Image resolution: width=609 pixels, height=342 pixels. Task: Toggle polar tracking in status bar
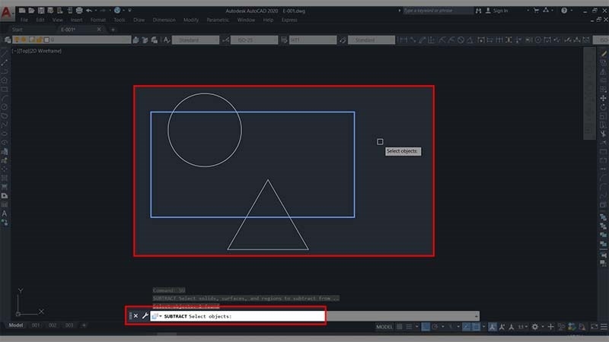(x=435, y=327)
